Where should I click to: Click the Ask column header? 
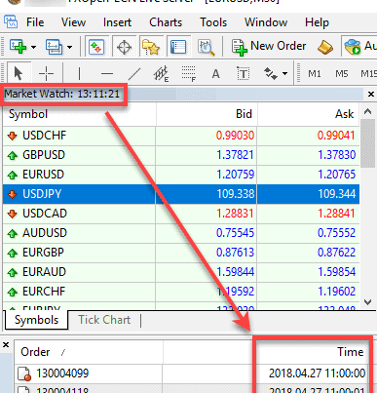[309, 114]
